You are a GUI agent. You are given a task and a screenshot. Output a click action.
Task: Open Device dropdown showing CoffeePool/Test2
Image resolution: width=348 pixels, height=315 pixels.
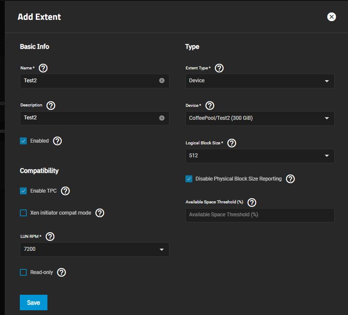pos(260,118)
